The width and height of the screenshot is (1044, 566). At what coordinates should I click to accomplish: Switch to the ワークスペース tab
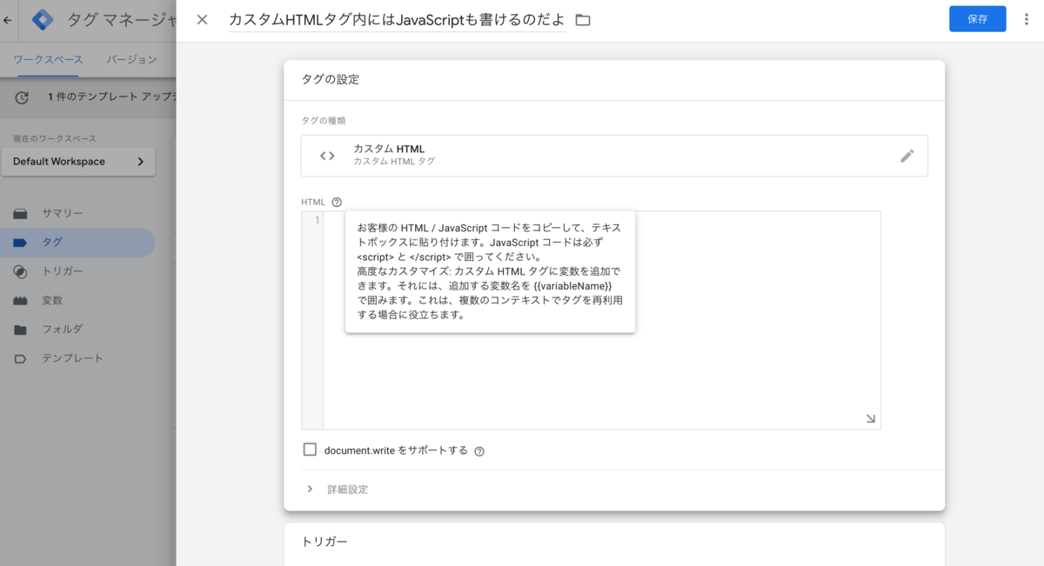(x=49, y=59)
